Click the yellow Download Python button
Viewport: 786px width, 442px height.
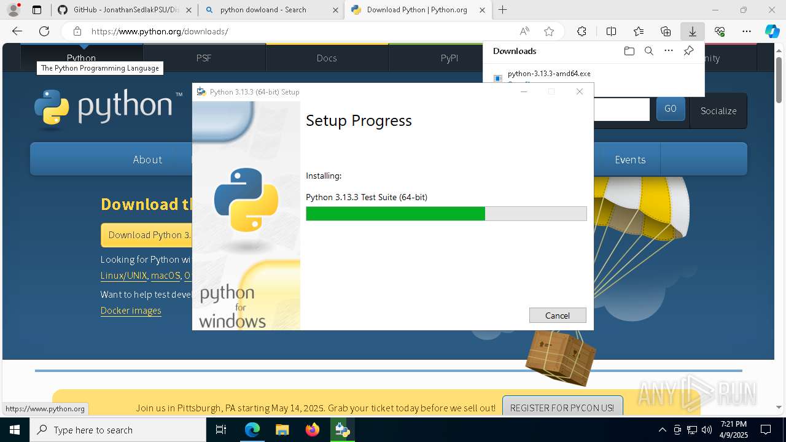click(147, 235)
